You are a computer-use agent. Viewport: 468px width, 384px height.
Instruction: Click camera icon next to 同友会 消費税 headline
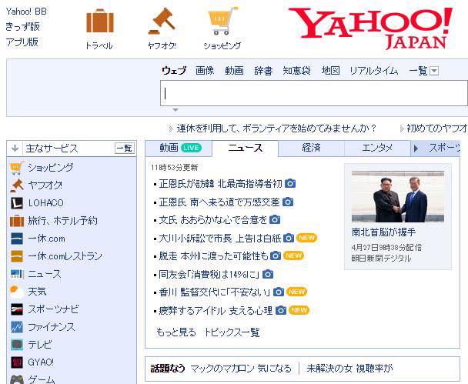[268, 274]
